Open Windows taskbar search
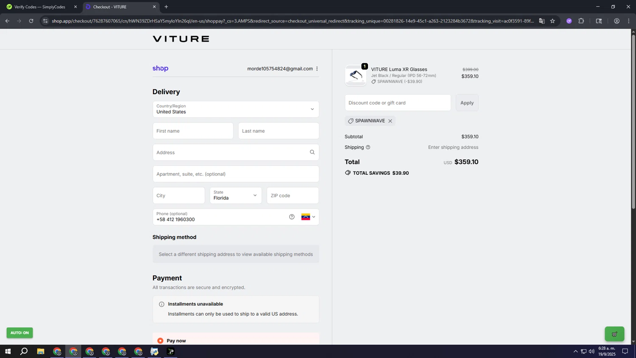636x358 pixels. [x=24, y=351]
